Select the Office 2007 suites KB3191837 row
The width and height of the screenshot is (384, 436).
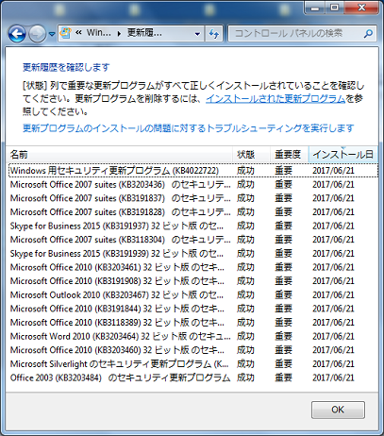193,198
